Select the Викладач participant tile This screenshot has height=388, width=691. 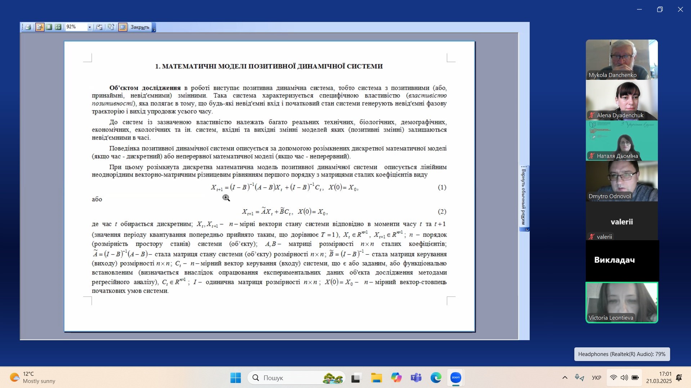[x=622, y=260]
